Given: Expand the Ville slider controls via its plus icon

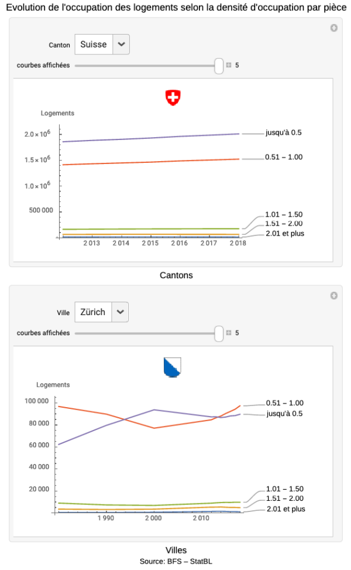Looking at the screenshot, I should coord(229,333).
